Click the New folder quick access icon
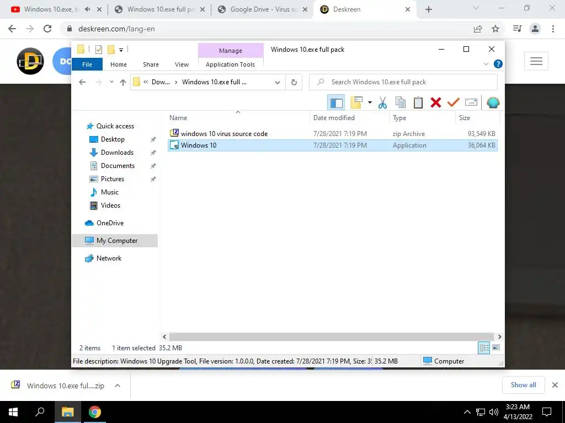The width and height of the screenshot is (565, 423). [111, 50]
